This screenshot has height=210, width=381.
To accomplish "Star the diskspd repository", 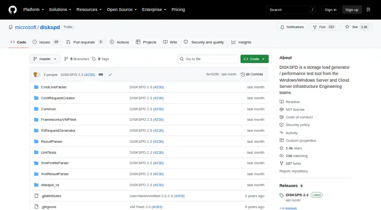I will 357,27.
